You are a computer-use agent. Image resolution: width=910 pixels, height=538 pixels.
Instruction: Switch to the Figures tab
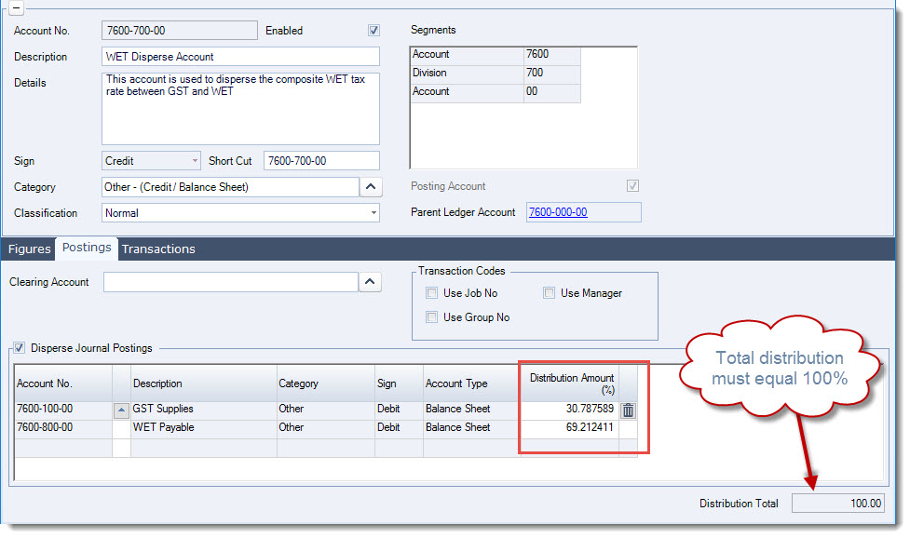[x=29, y=249]
